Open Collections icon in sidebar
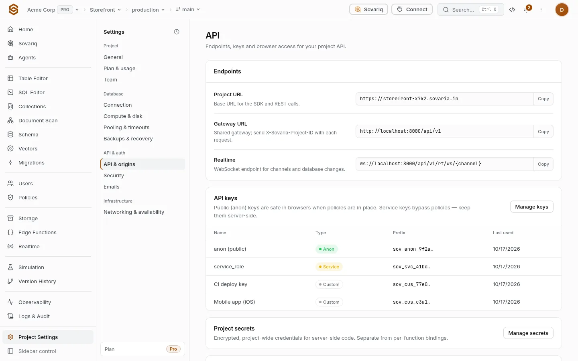This screenshot has width=578, height=361. [x=10, y=106]
